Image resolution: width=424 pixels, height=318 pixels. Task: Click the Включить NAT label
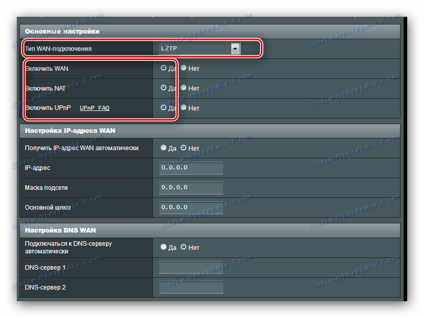(x=45, y=88)
